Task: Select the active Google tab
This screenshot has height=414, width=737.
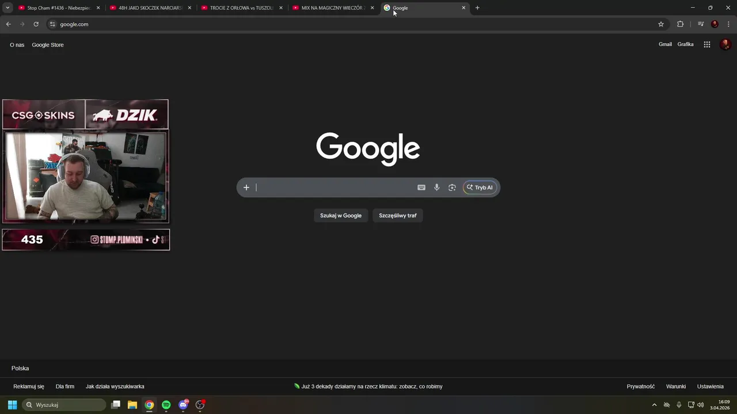Action: 424,8
